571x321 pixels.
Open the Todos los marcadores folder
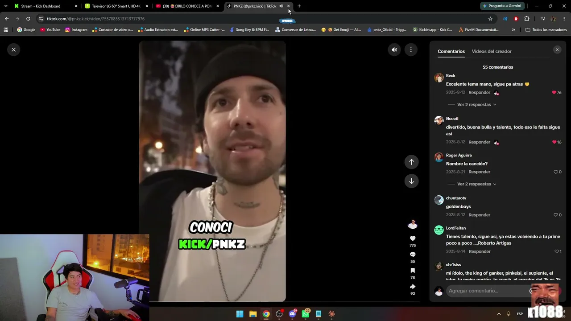546,30
